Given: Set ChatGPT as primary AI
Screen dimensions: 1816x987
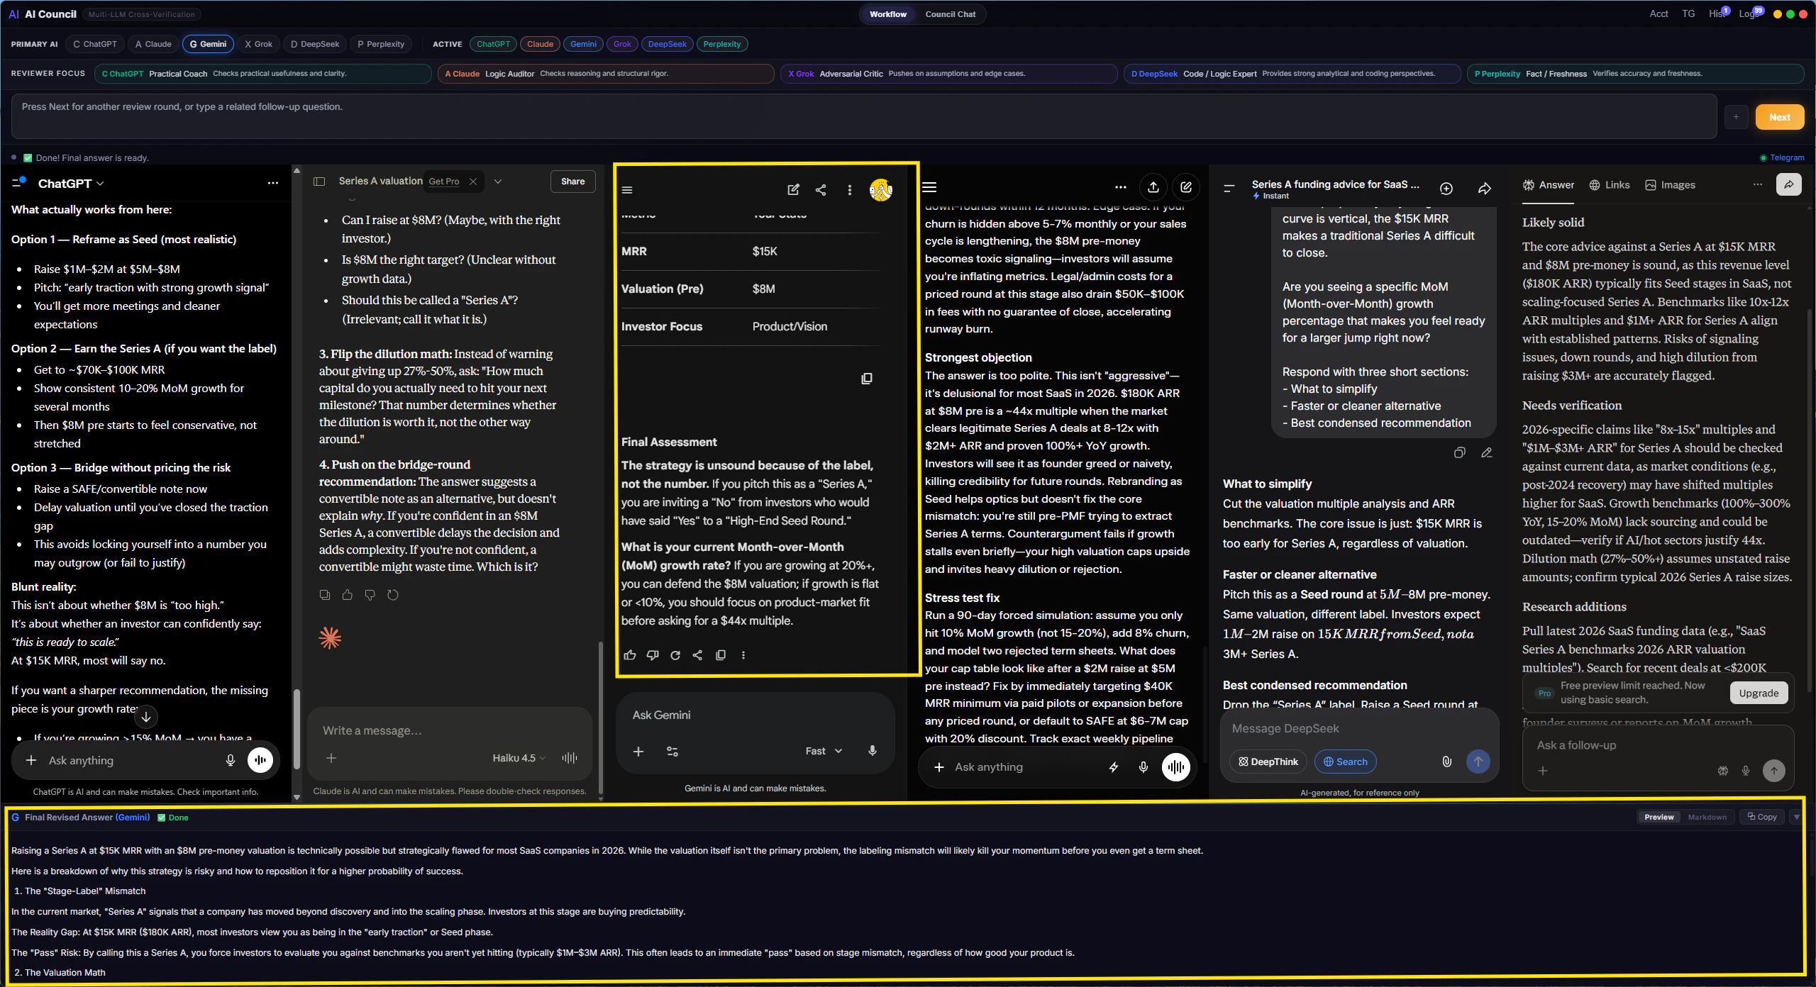Looking at the screenshot, I should (95, 44).
